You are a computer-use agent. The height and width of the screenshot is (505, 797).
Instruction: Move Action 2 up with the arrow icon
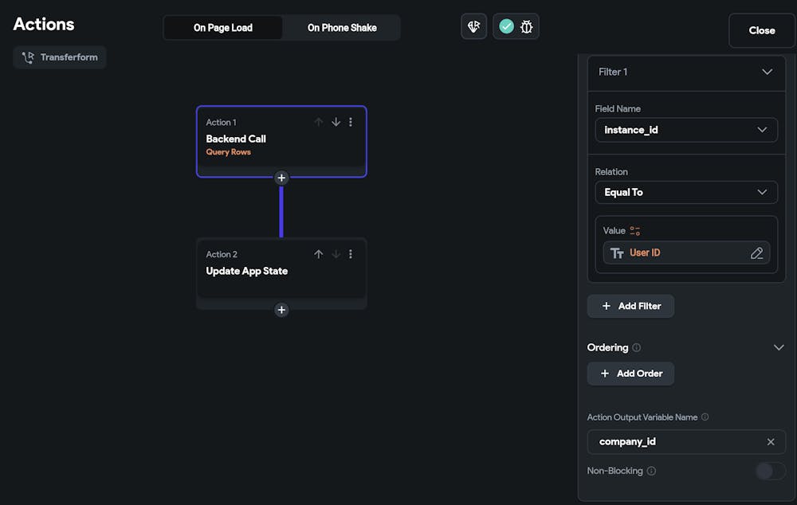(319, 254)
